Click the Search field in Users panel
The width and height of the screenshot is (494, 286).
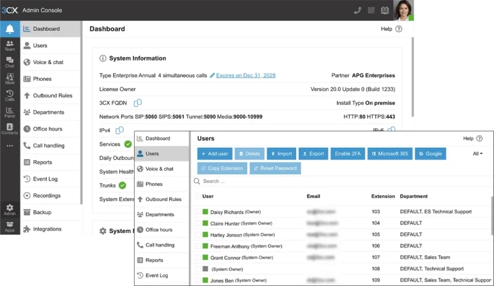click(x=342, y=181)
